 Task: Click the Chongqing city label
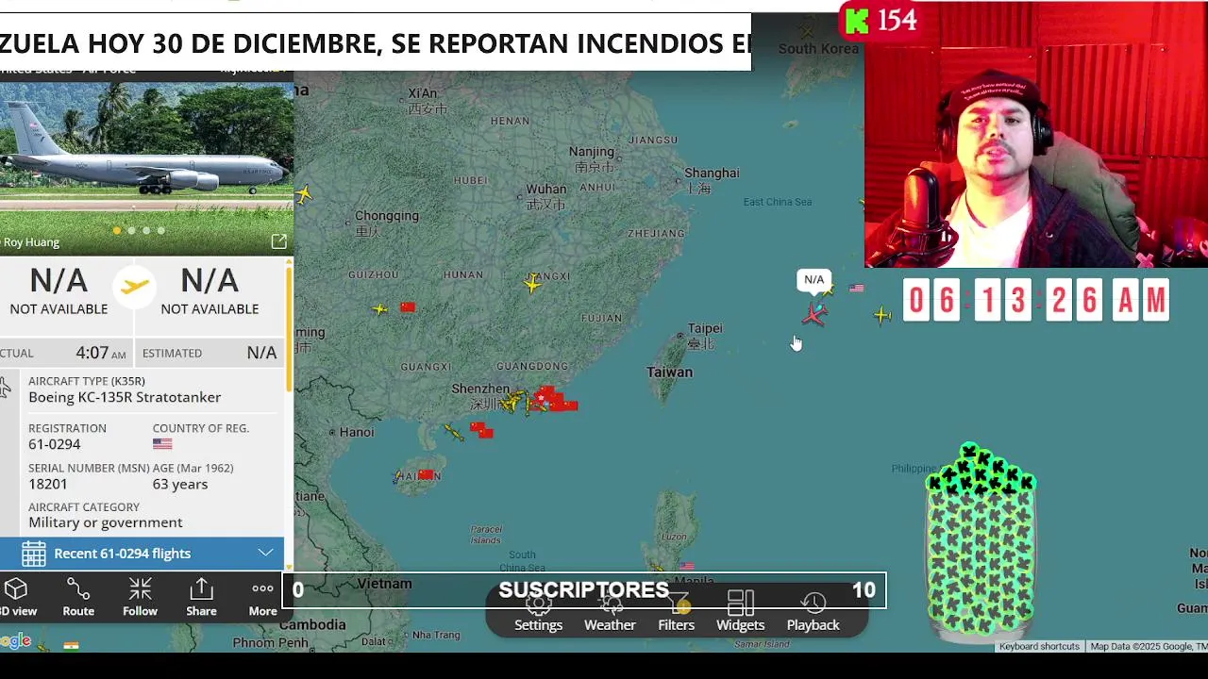coord(387,215)
